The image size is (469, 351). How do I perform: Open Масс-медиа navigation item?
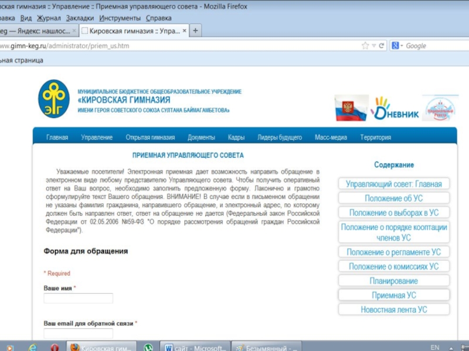click(331, 137)
